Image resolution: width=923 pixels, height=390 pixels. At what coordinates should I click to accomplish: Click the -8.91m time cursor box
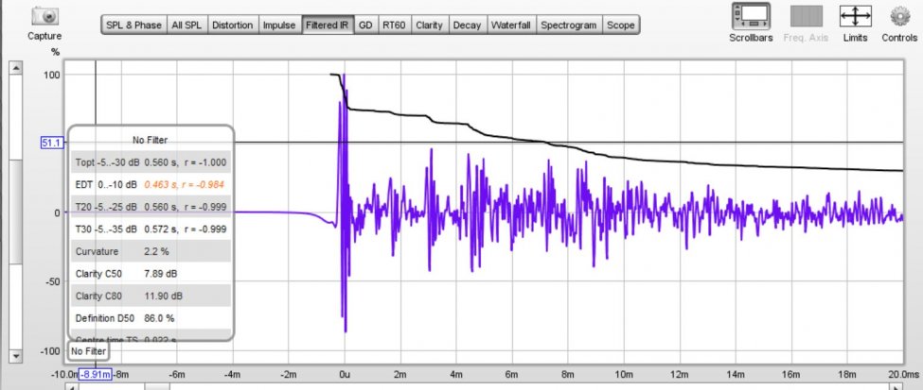tap(96, 374)
